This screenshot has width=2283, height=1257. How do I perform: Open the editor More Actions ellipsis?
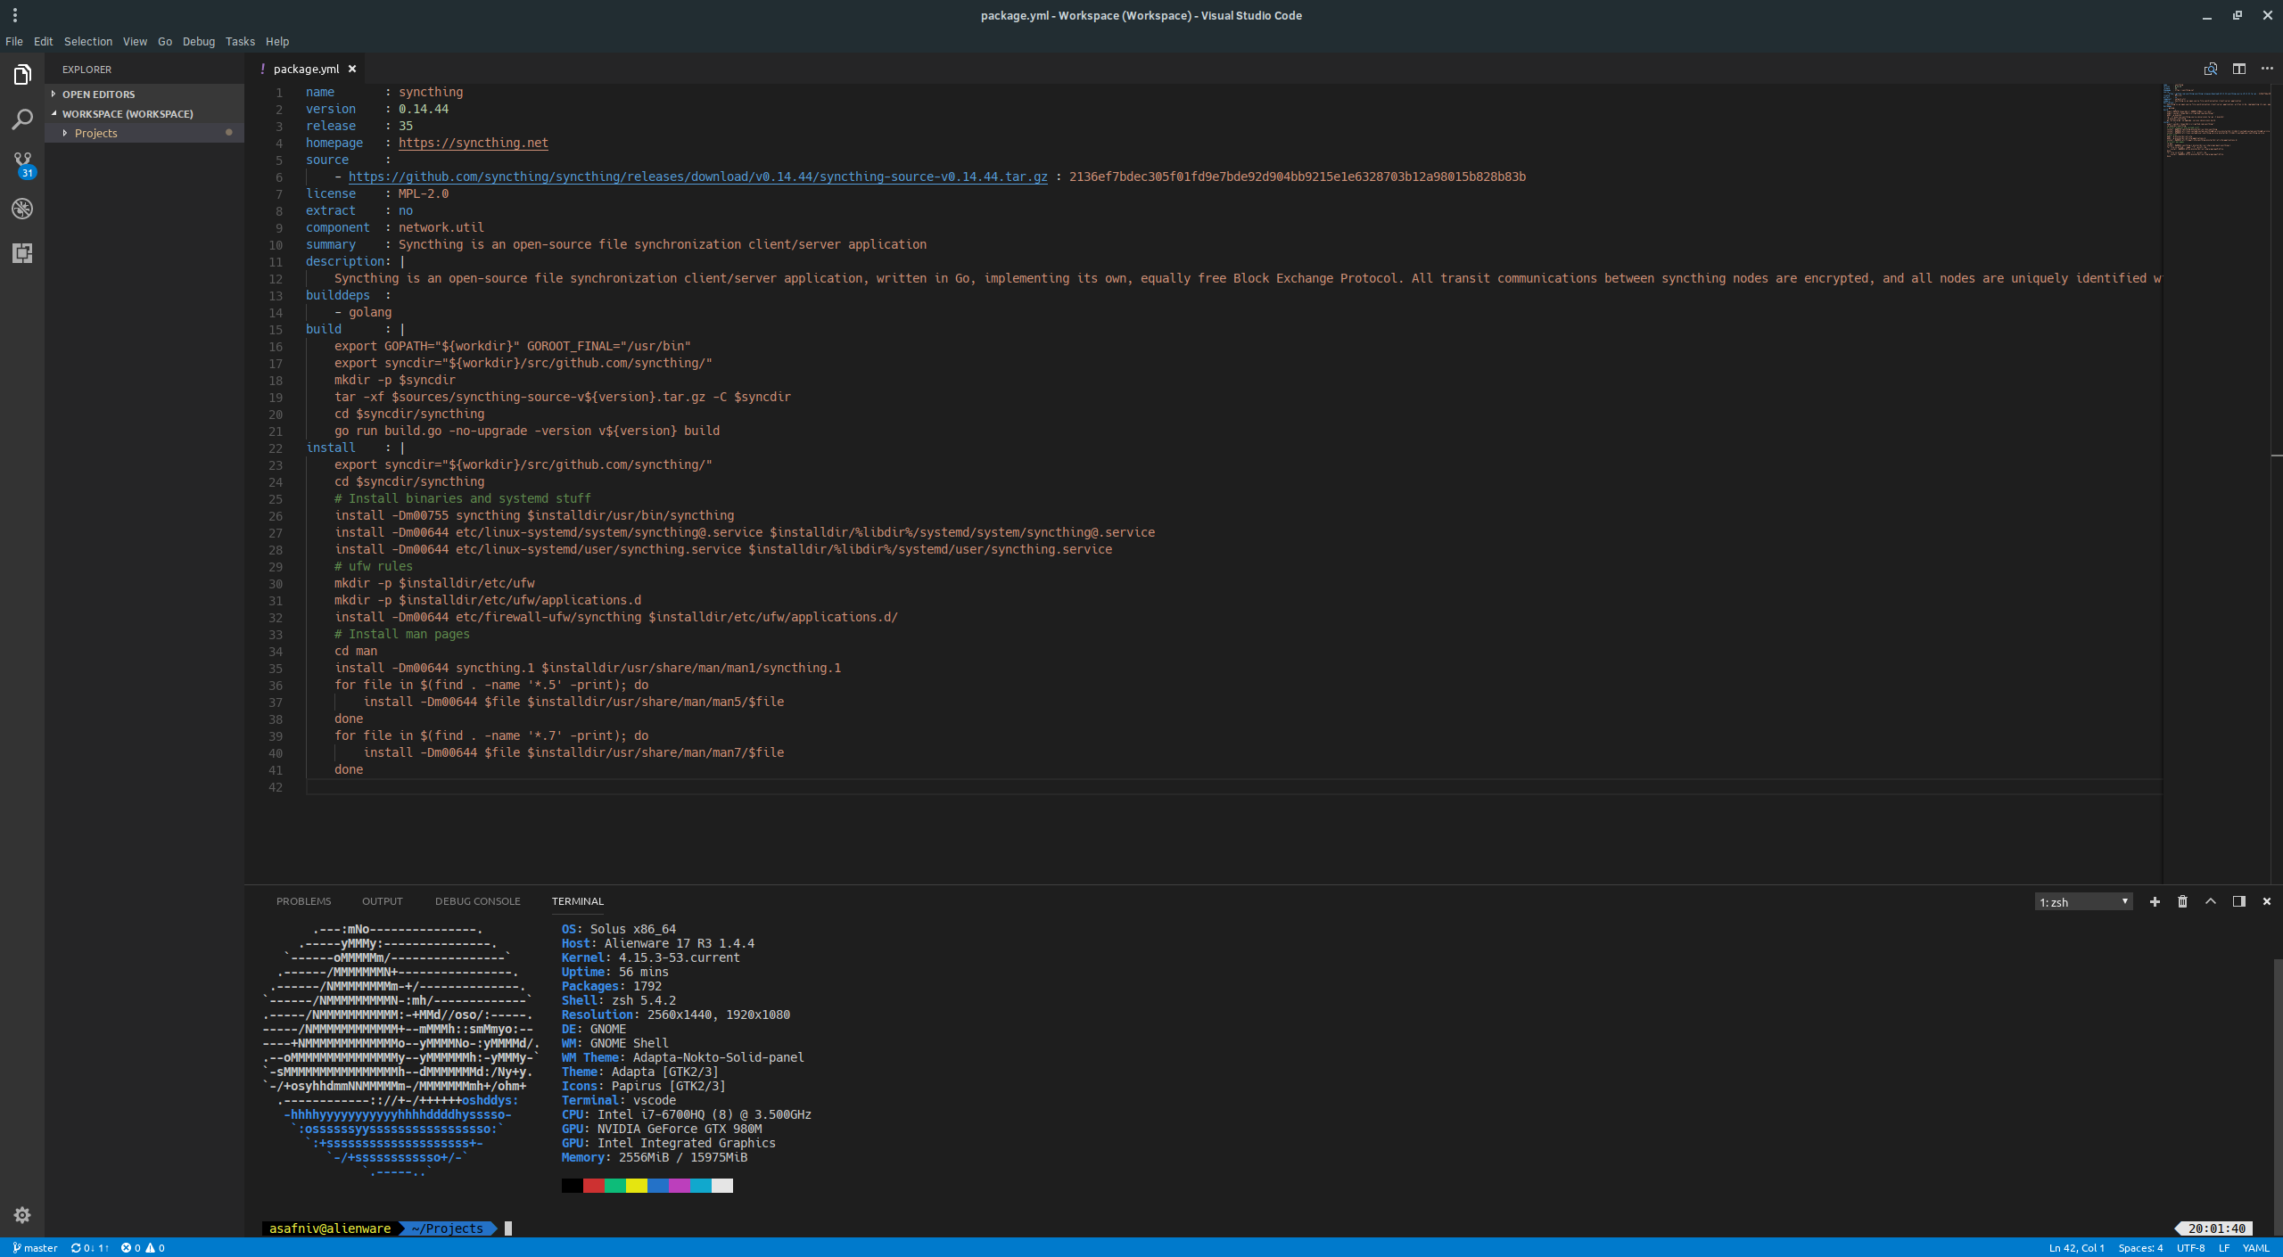point(2267,69)
